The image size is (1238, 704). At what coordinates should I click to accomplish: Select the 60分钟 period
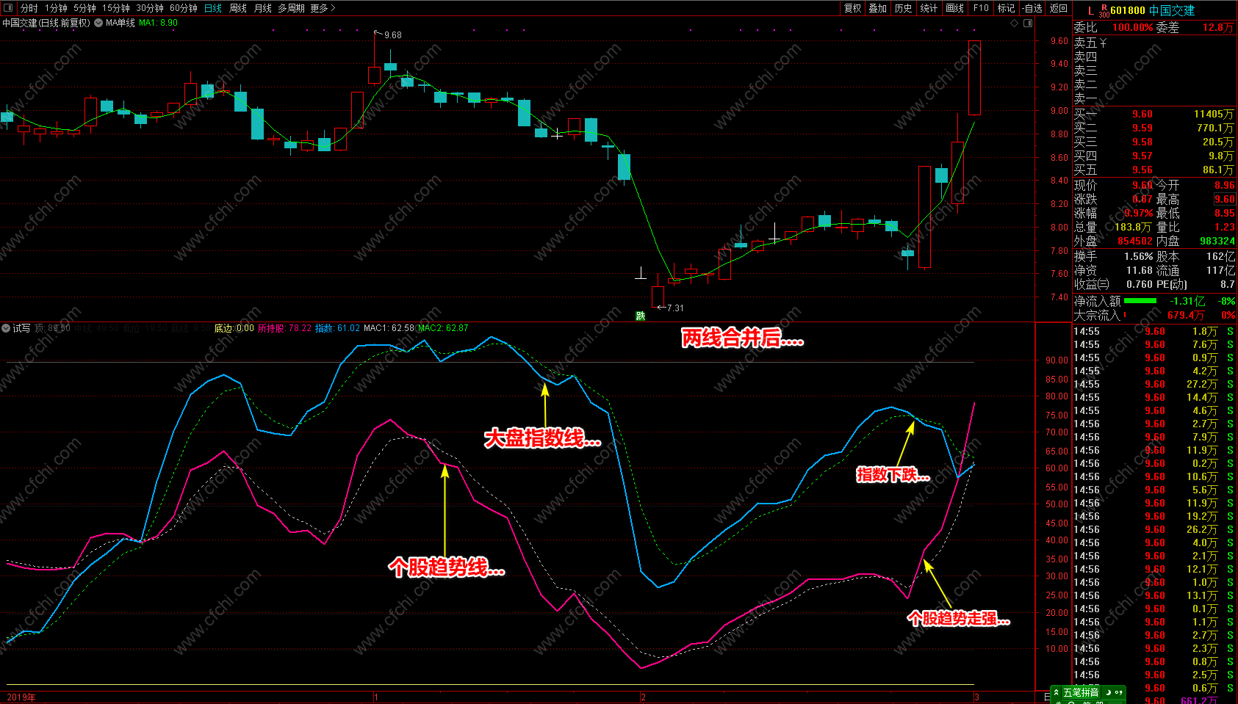[184, 8]
